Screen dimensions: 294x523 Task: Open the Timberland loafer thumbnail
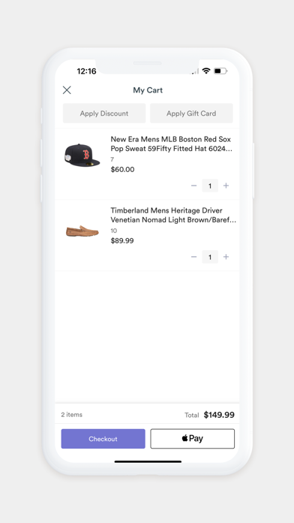(x=82, y=231)
